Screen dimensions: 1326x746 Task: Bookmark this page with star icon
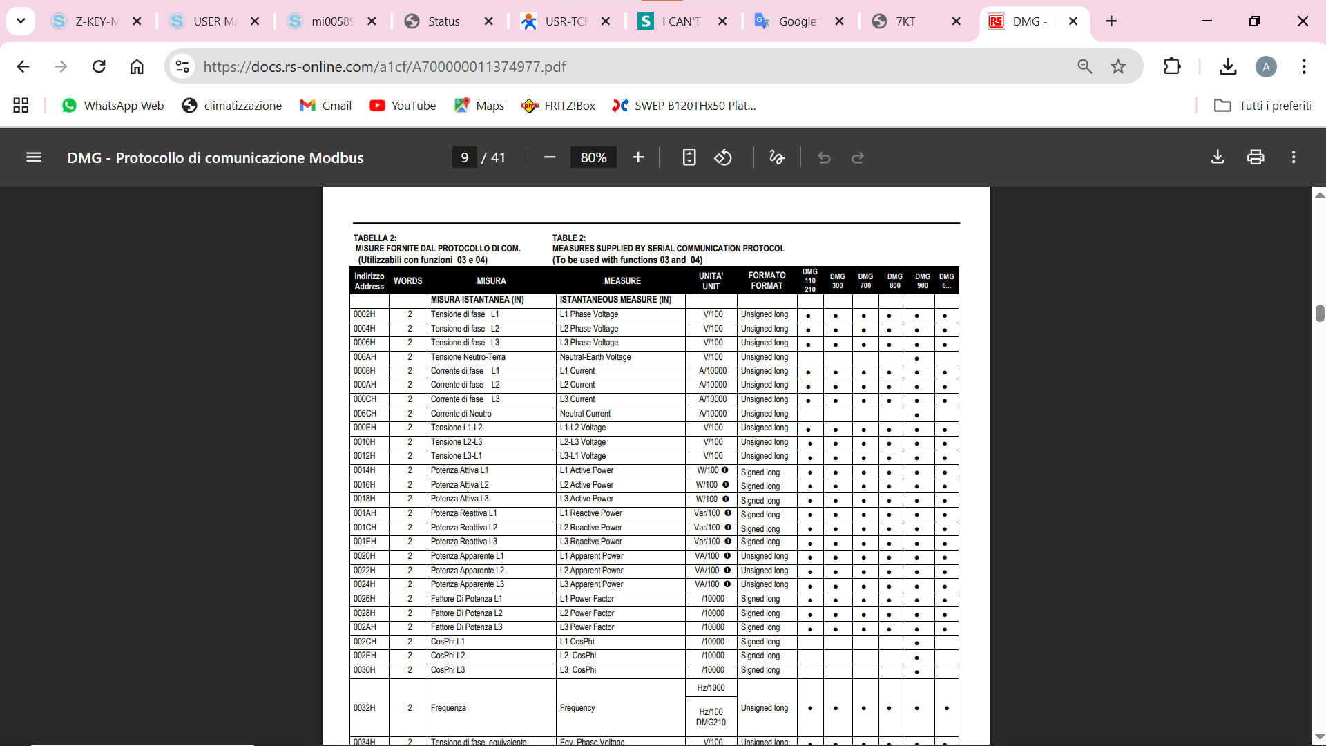pos(1118,66)
